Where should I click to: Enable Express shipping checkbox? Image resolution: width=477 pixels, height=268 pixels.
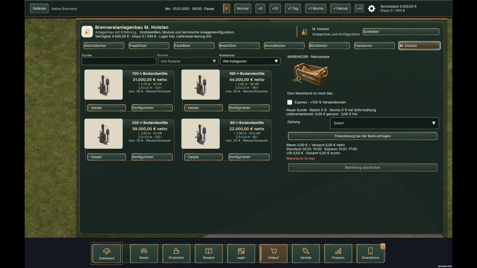coord(290,102)
